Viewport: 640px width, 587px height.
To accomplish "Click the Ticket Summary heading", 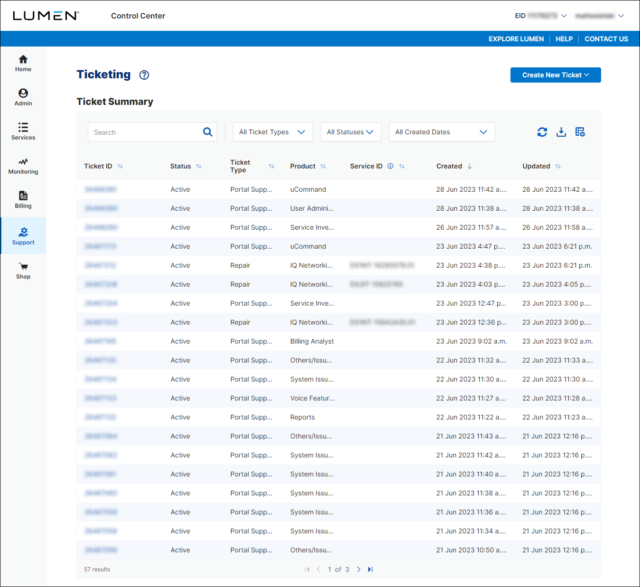I will pyautogui.click(x=115, y=102).
